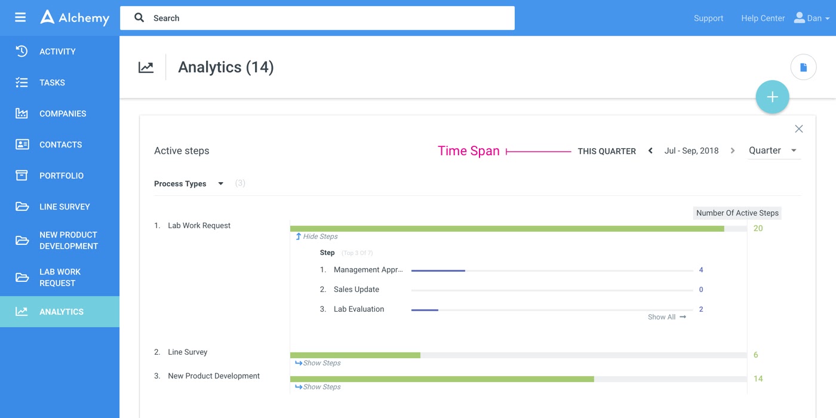Click the Line Survey green bar
The height and width of the screenshot is (418, 836).
pyautogui.click(x=355, y=355)
